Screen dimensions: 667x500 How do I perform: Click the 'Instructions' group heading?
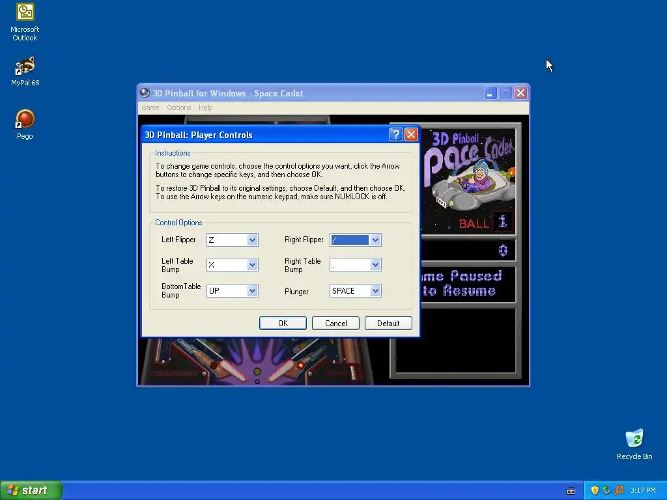pyautogui.click(x=173, y=153)
